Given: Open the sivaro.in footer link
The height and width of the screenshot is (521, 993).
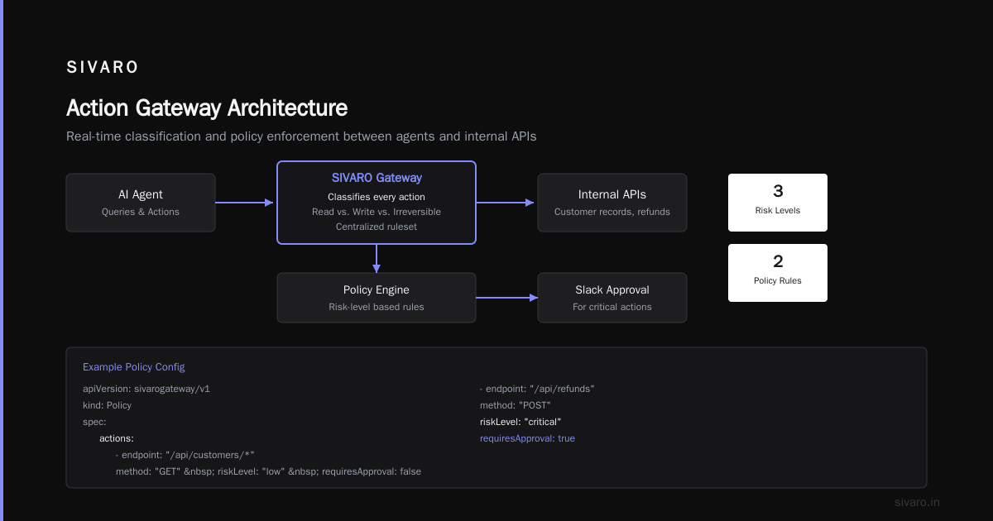Looking at the screenshot, I should click(x=917, y=502).
